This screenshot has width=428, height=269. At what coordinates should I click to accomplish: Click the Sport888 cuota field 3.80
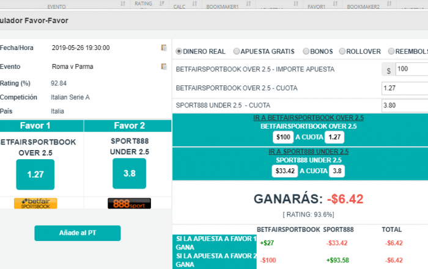point(405,106)
